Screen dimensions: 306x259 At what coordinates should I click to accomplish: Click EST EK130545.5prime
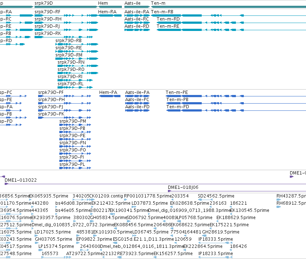point(250,210)
